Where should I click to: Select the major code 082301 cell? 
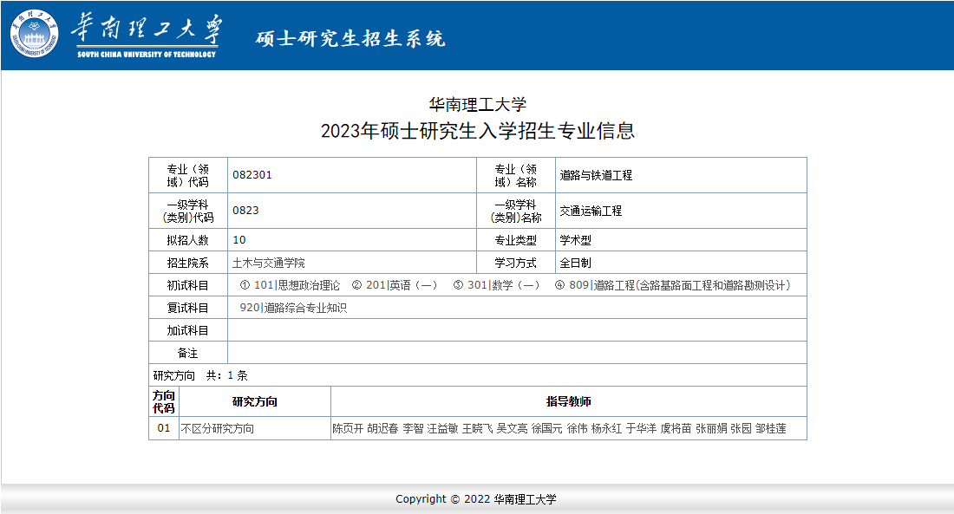coord(351,175)
